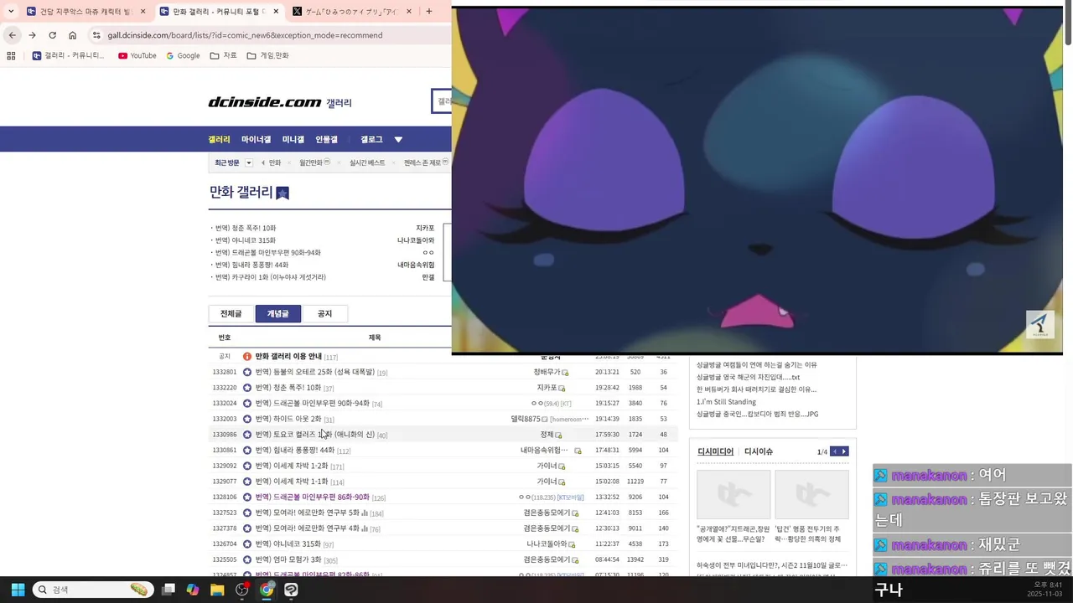Open top summary post 카구라이 1화
The height and width of the screenshot is (603, 1073).
click(x=270, y=277)
